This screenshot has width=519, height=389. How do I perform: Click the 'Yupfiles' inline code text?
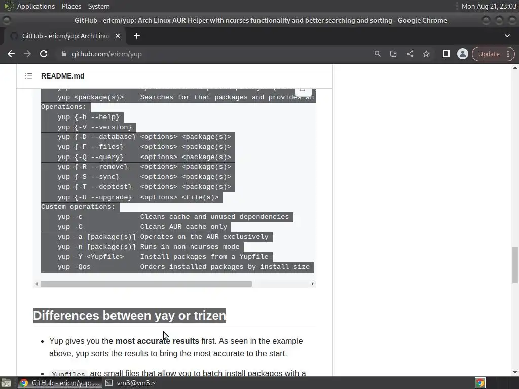[x=68, y=374]
